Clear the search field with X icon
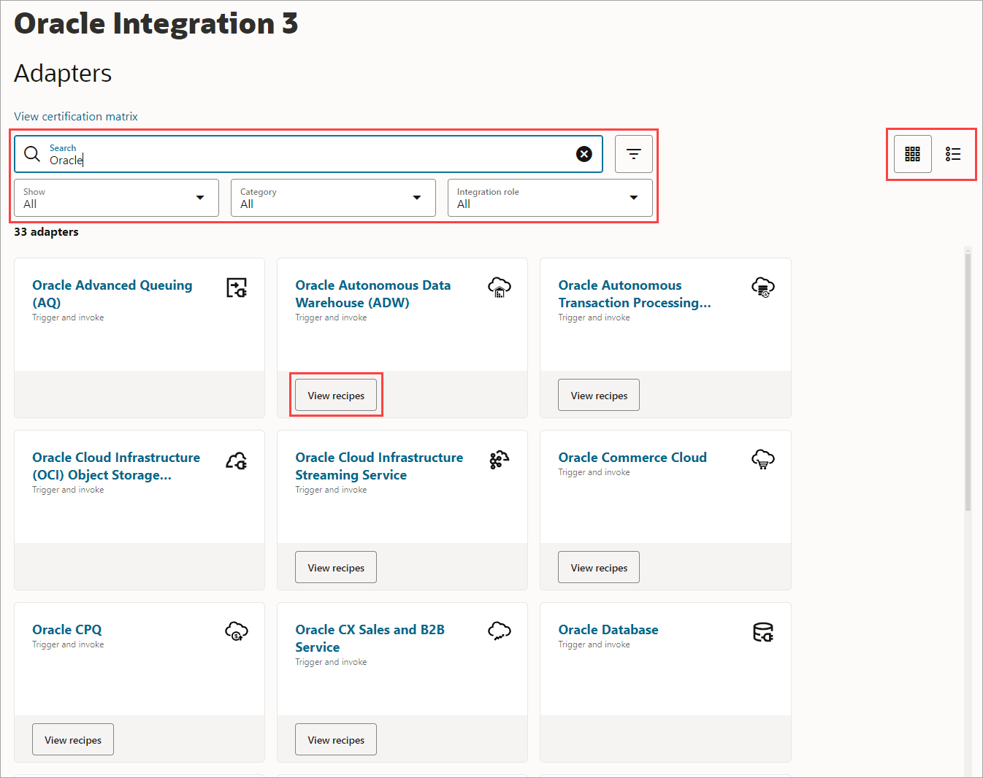Screen dimensions: 983x778 tap(584, 154)
